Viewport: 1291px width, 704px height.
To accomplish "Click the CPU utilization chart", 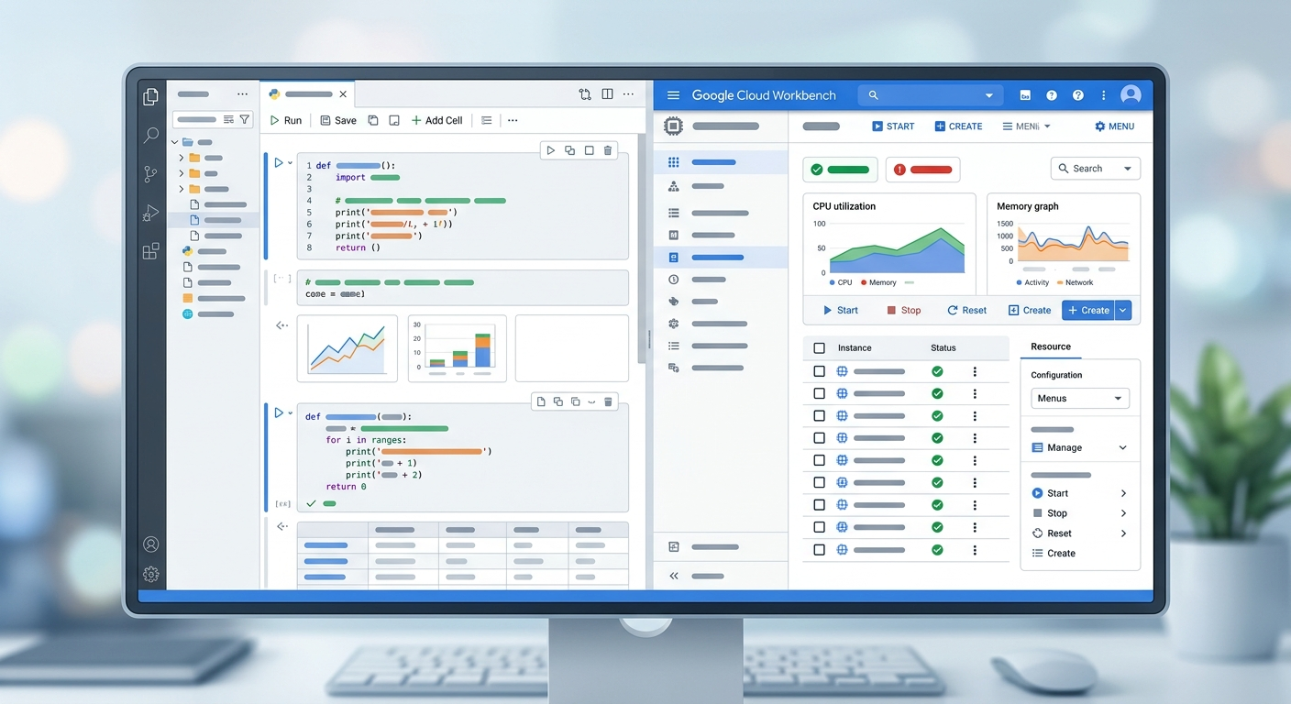I will (x=889, y=244).
